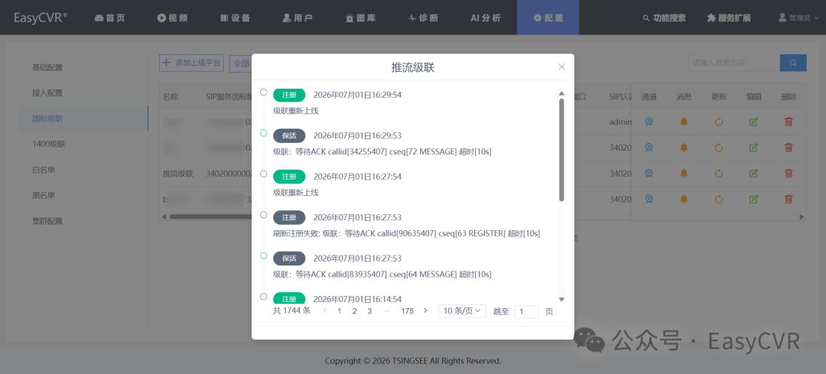The width and height of the screenshot is (826, 374).
Task: Click dialog scrollbar down arrow
Action: click(561, 299)
